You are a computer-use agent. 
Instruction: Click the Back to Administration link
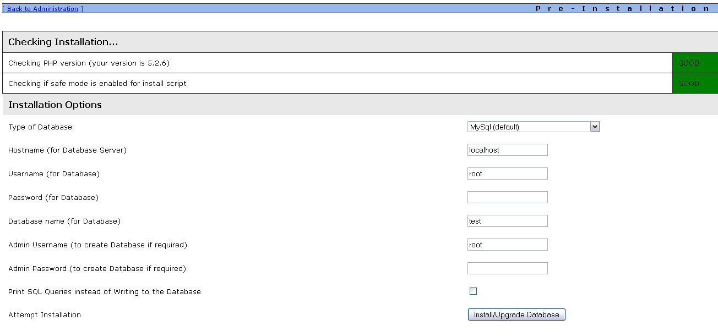pyautogui.click(x=42, y=9)
